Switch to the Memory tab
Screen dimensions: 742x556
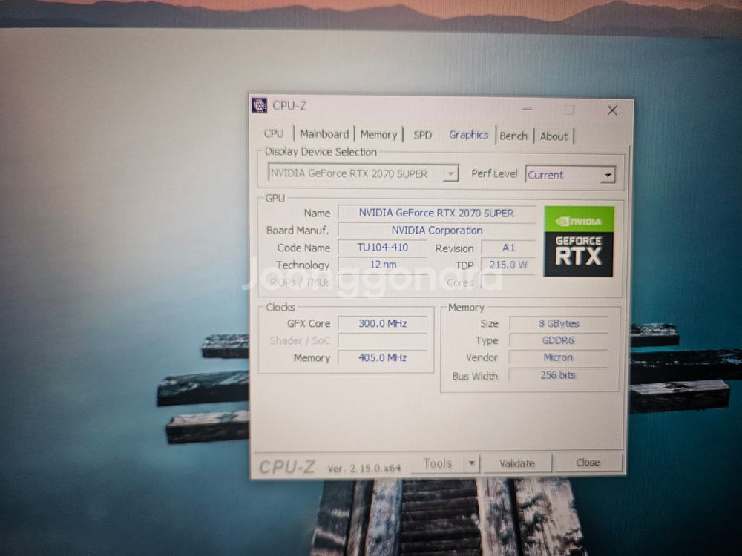click(378, 135)
